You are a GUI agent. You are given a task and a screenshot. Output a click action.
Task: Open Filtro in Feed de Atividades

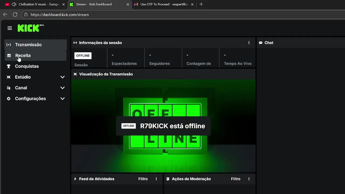click(143, 179)
